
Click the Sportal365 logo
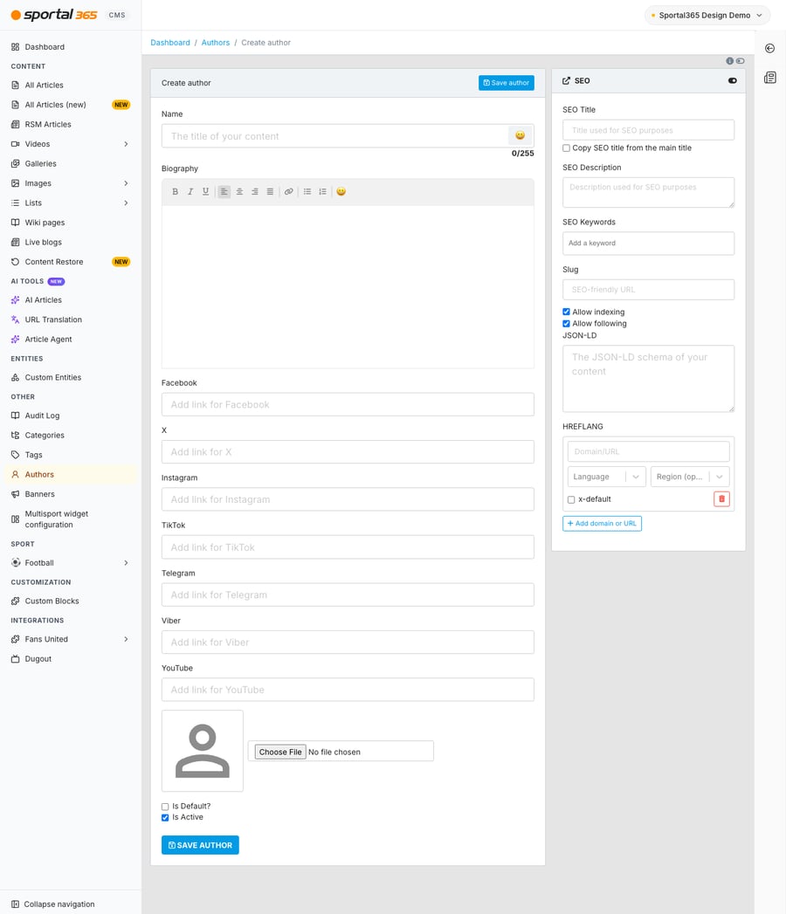(53, 15)
